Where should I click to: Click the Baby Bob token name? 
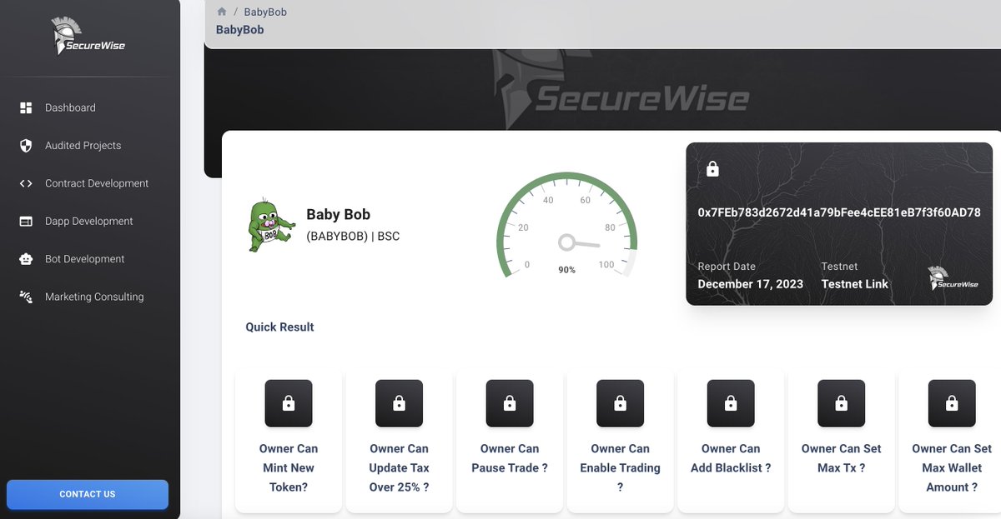pyautogui.click(x=338, y=215)
